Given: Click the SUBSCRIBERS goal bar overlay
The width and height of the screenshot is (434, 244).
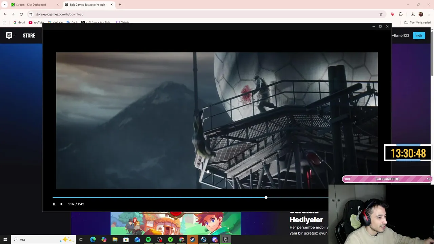Looking at the screenshot, I should [x=387, y=179].
